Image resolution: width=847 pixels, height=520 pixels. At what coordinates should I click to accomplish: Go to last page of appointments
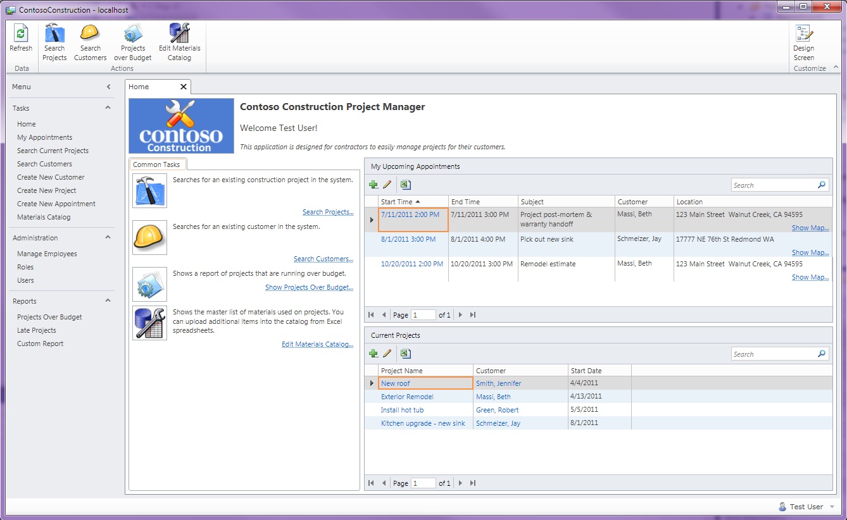(473, 314)
